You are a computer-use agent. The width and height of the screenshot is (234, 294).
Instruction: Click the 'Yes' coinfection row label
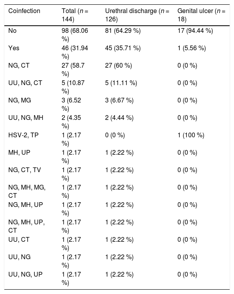14,48
